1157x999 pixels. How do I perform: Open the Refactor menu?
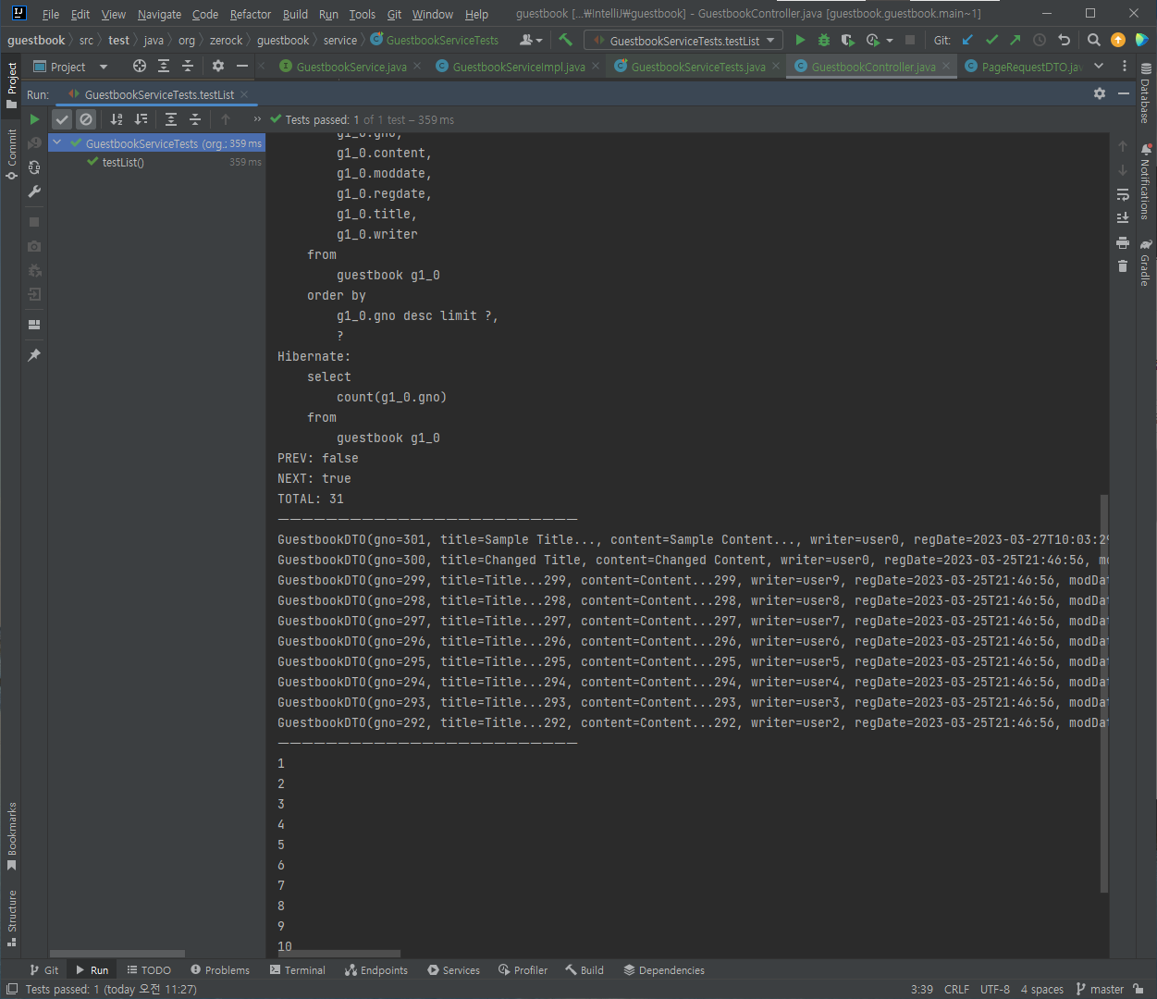click(251, 14)
